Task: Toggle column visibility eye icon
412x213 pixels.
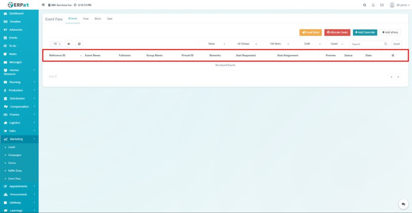Action: coord(69,44)
